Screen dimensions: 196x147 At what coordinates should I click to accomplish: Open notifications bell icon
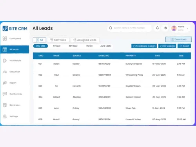(157, 28)
